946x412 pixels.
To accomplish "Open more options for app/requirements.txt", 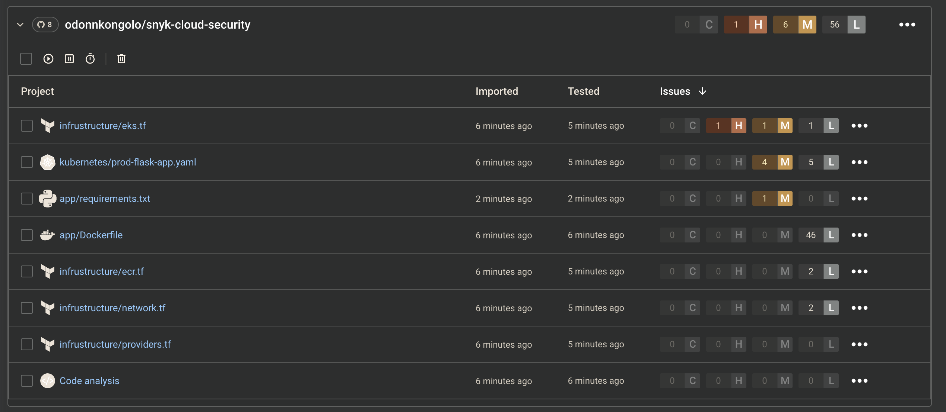I will pos(860,199).
